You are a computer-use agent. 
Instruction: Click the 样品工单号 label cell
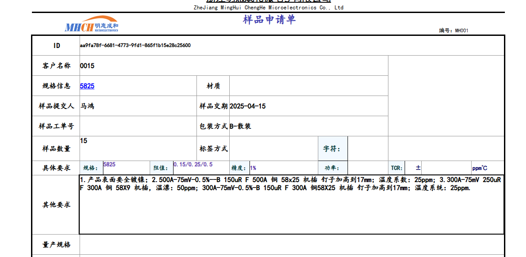click(56, 126)
